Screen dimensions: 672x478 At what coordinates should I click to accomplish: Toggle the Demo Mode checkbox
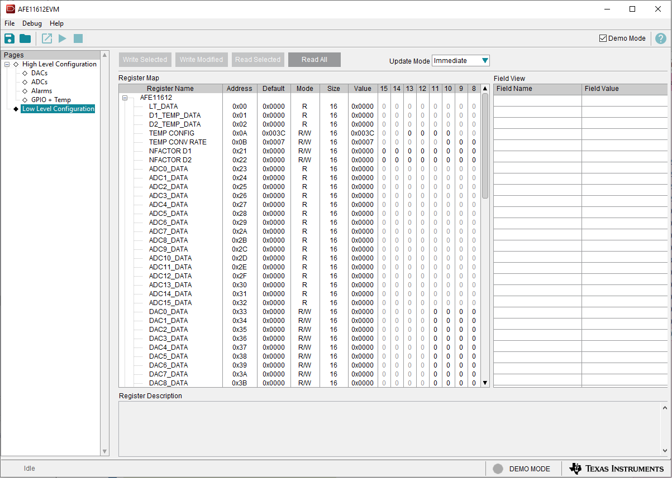point(603,38)
